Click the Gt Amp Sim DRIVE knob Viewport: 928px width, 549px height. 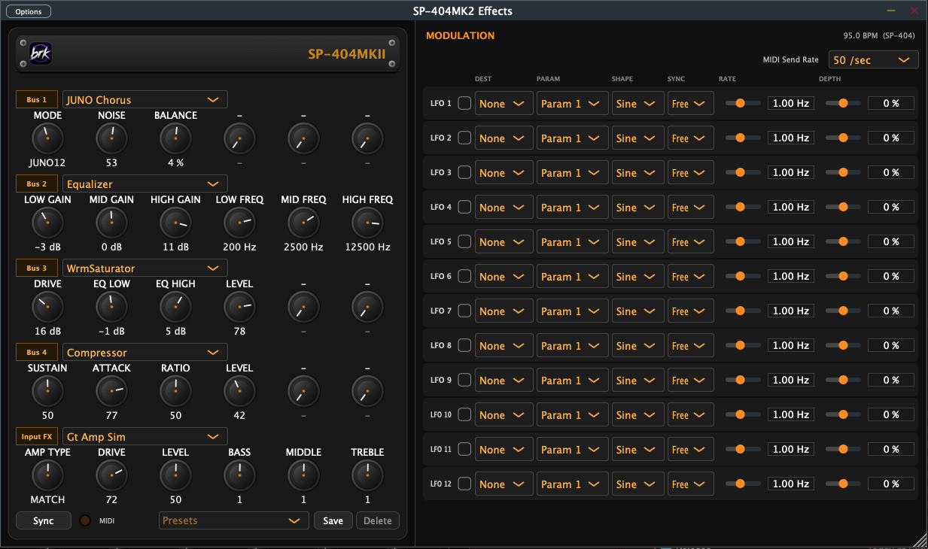click(111, 475)
